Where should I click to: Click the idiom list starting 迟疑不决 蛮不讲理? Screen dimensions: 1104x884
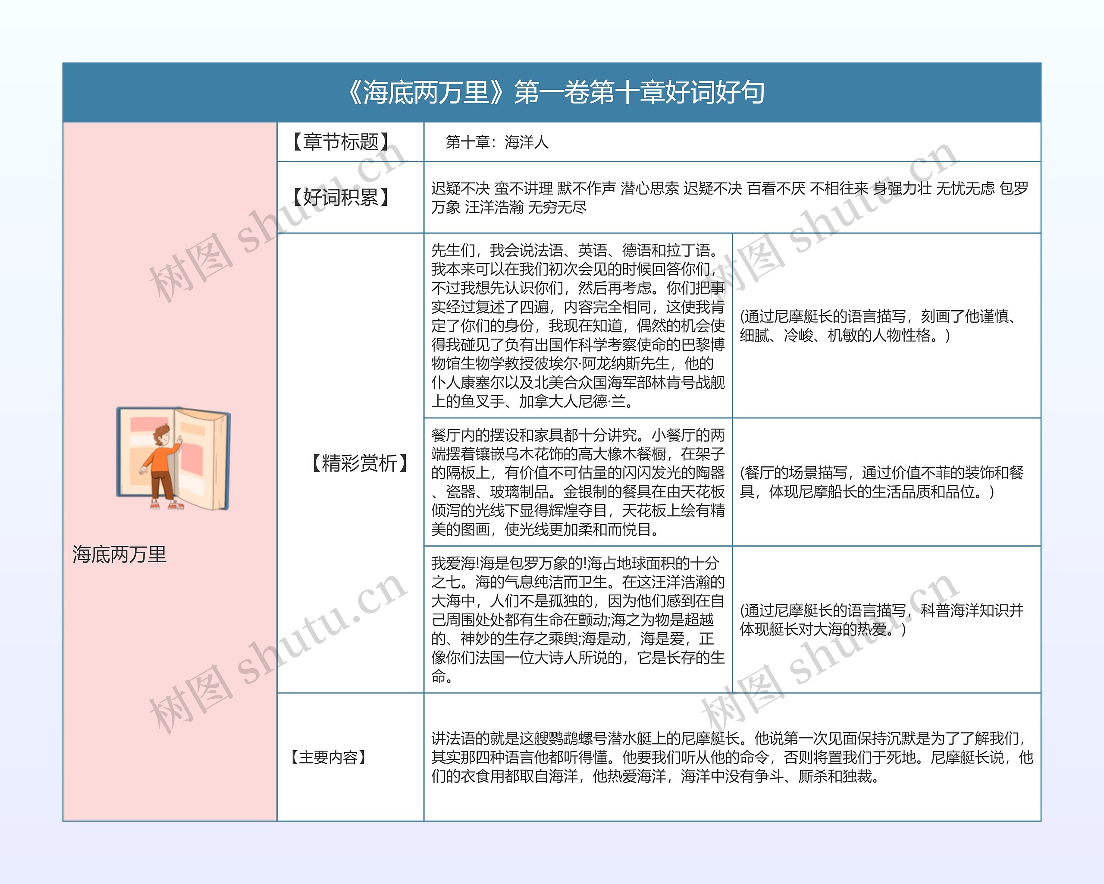[730, 198]
